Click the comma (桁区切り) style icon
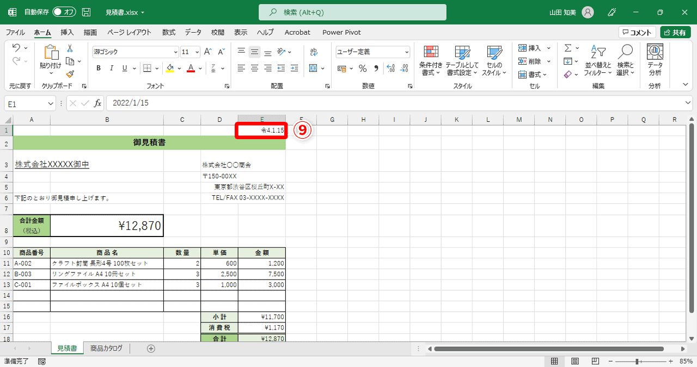697x367 pixels. (x=377, y=68)
